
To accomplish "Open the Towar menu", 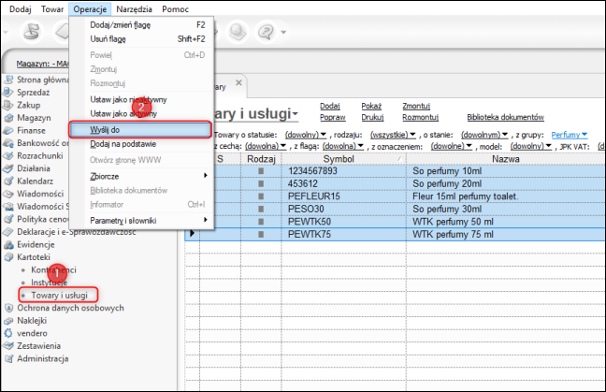I will (x=52, y=9).
